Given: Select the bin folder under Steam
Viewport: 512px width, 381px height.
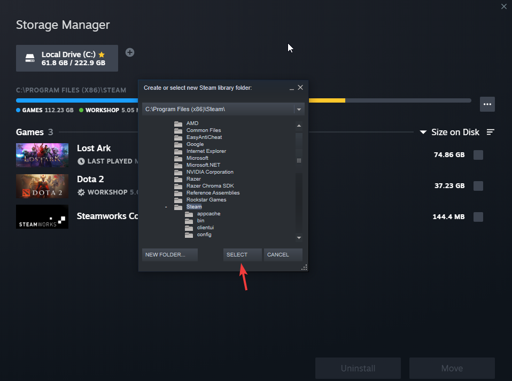Looking at the screenshot, I should (200, 221).
